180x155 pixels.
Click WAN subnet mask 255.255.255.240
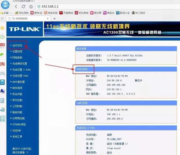(x=116, y=85)
